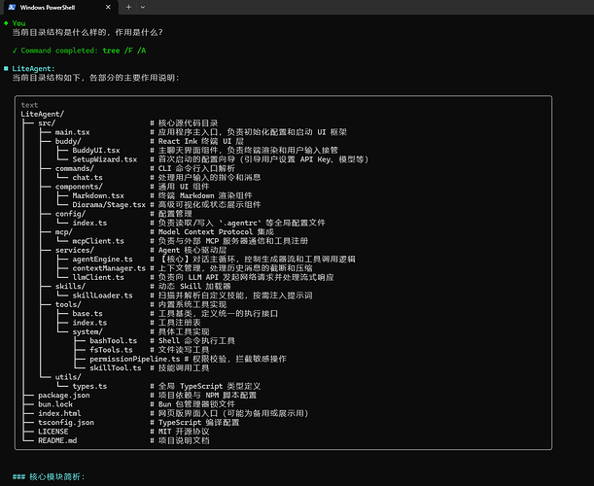Click the green diamond beside You
This screenshot has width=594, height=486.
click(6, 22)
